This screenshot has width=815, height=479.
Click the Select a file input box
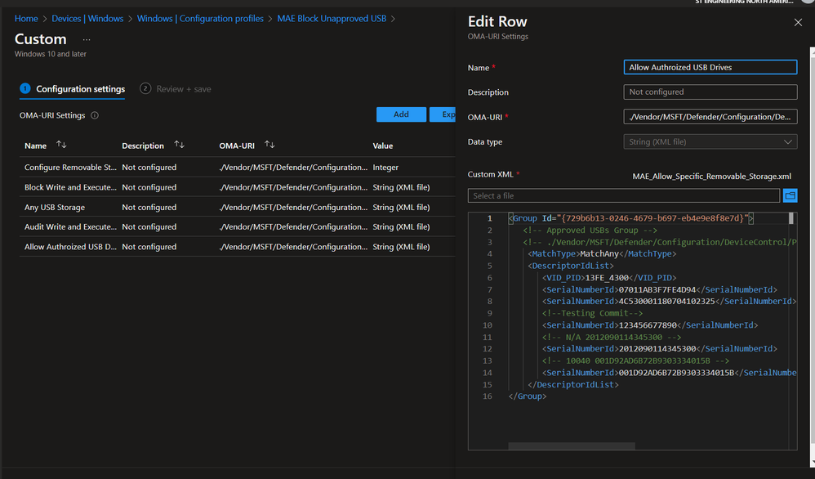tap(624, 195)
